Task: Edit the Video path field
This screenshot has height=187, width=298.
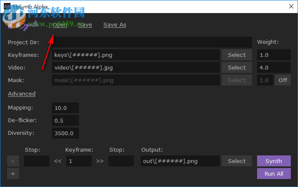Action: [135, 67]
